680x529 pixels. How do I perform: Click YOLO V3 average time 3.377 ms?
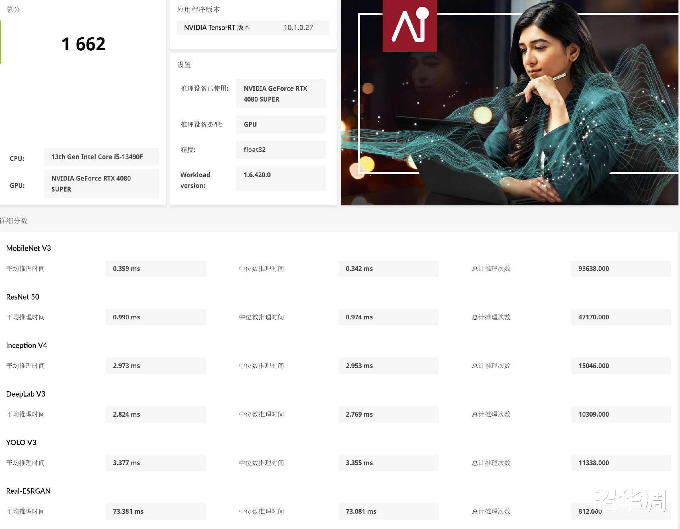pyautogui.click(x=155, y=462)
